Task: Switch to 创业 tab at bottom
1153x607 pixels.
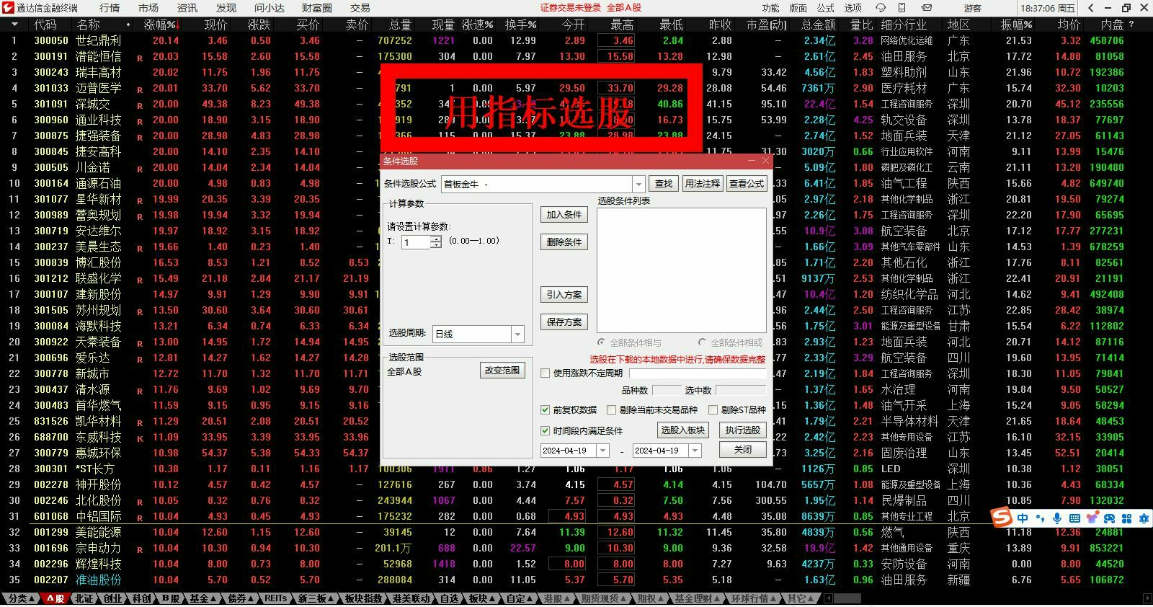Action: (x=113, y=598)
